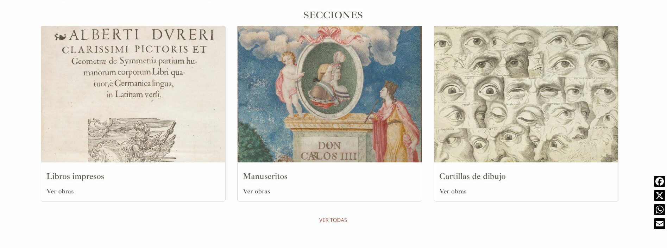Click the VER TODAS link
667x248 pixels.
click(333, 220)
